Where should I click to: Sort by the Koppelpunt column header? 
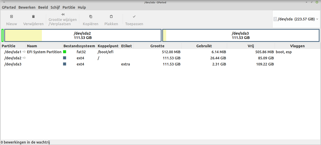pyautogui.click(x=108, y=46)
